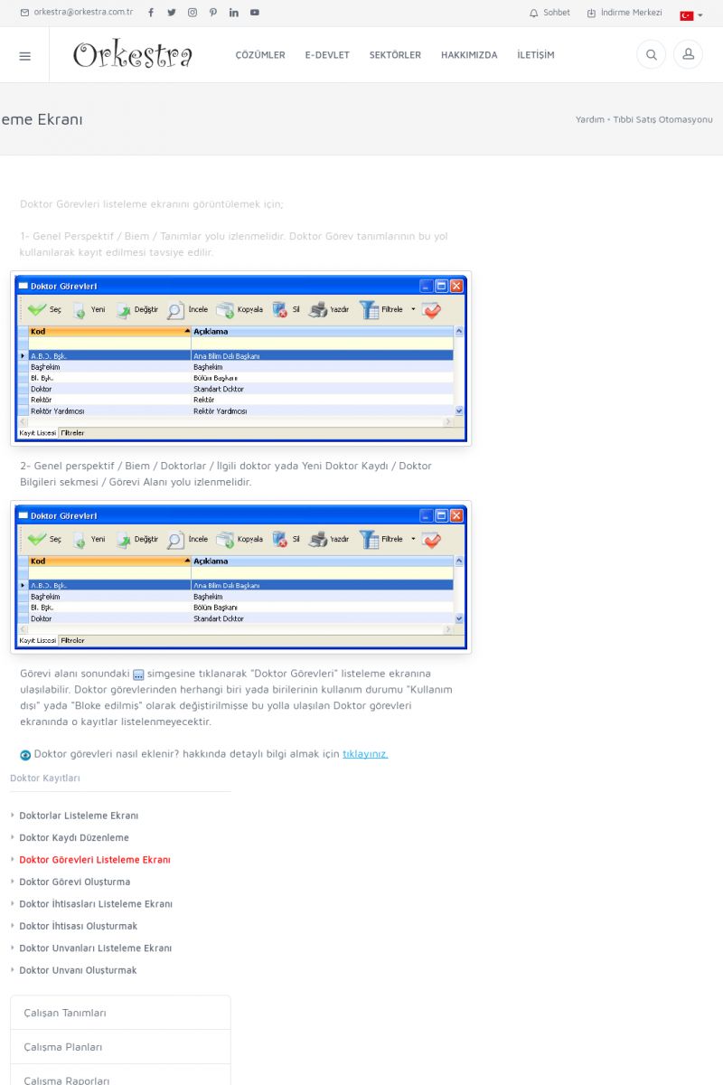The image size is (723, 1085).
Task: Open the language flag dropdown
Action: pos(690,15)
